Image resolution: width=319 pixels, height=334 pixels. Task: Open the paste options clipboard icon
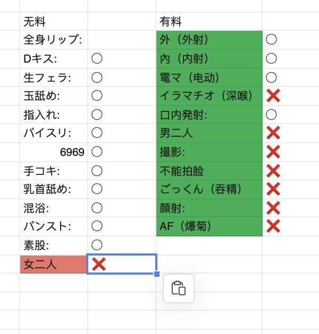(178, 288)
